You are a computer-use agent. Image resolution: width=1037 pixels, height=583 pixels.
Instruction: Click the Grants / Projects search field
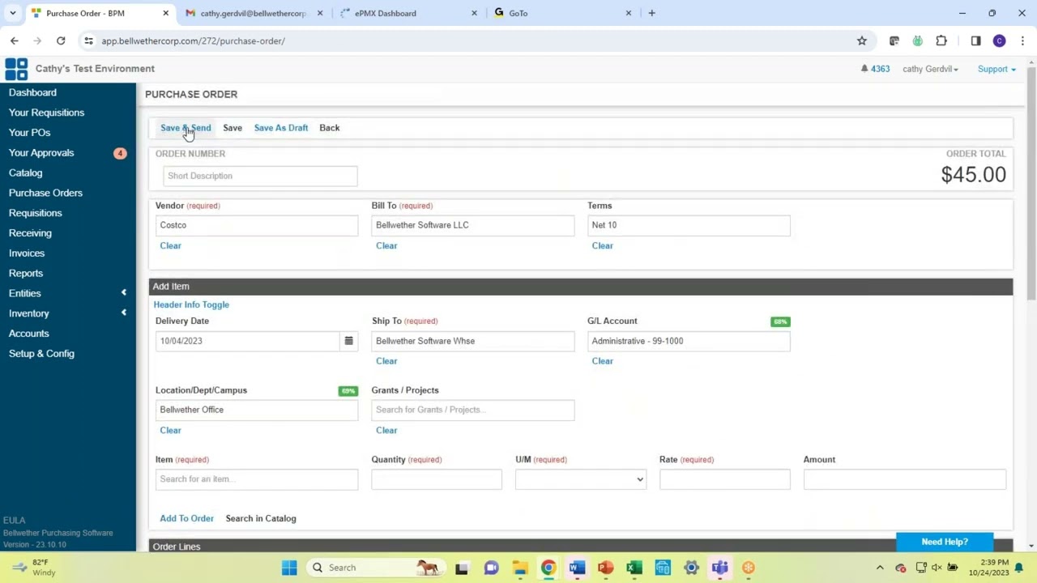473,410
